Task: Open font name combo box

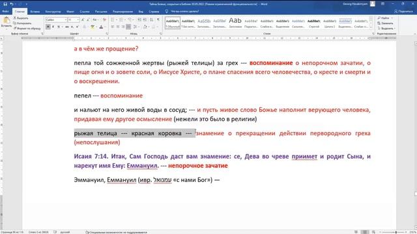Action: click(56, 19)
